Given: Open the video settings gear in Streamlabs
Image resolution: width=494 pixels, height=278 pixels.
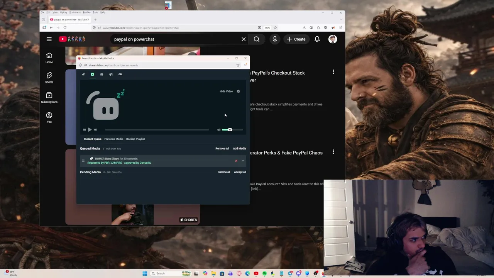Looking at the screenshot, I should click(x=238, y=91).
